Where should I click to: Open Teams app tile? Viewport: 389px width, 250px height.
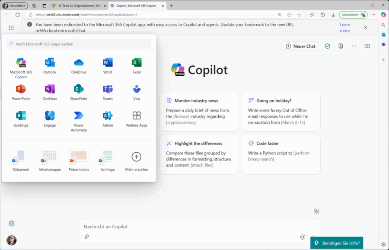(108, 93)
